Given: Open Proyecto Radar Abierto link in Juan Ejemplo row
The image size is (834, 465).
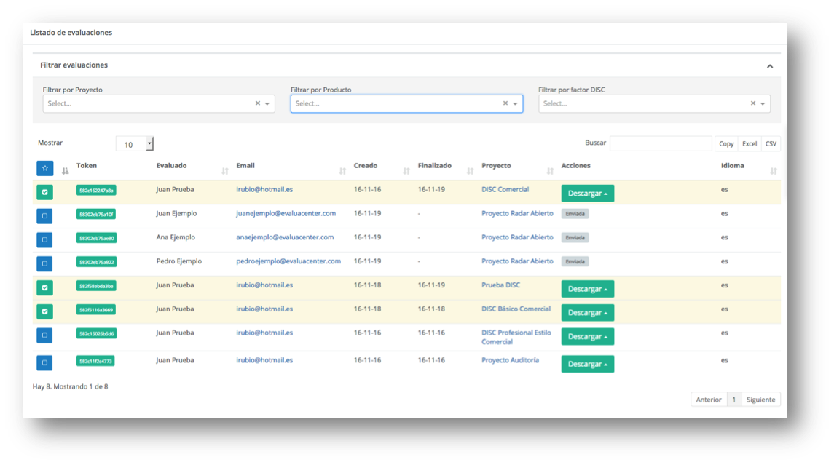Looking at the screenshot, I should [517, 214].
